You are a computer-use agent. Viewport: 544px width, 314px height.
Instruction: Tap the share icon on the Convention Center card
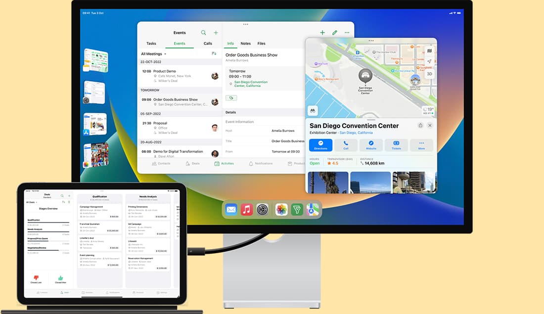(x=421, y=125)
